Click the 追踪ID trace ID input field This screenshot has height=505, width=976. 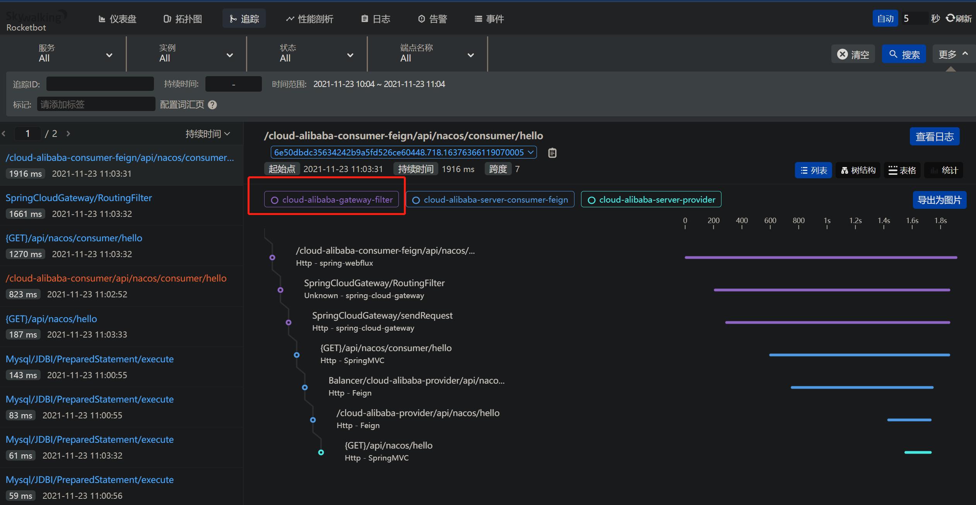click(100, 84)
